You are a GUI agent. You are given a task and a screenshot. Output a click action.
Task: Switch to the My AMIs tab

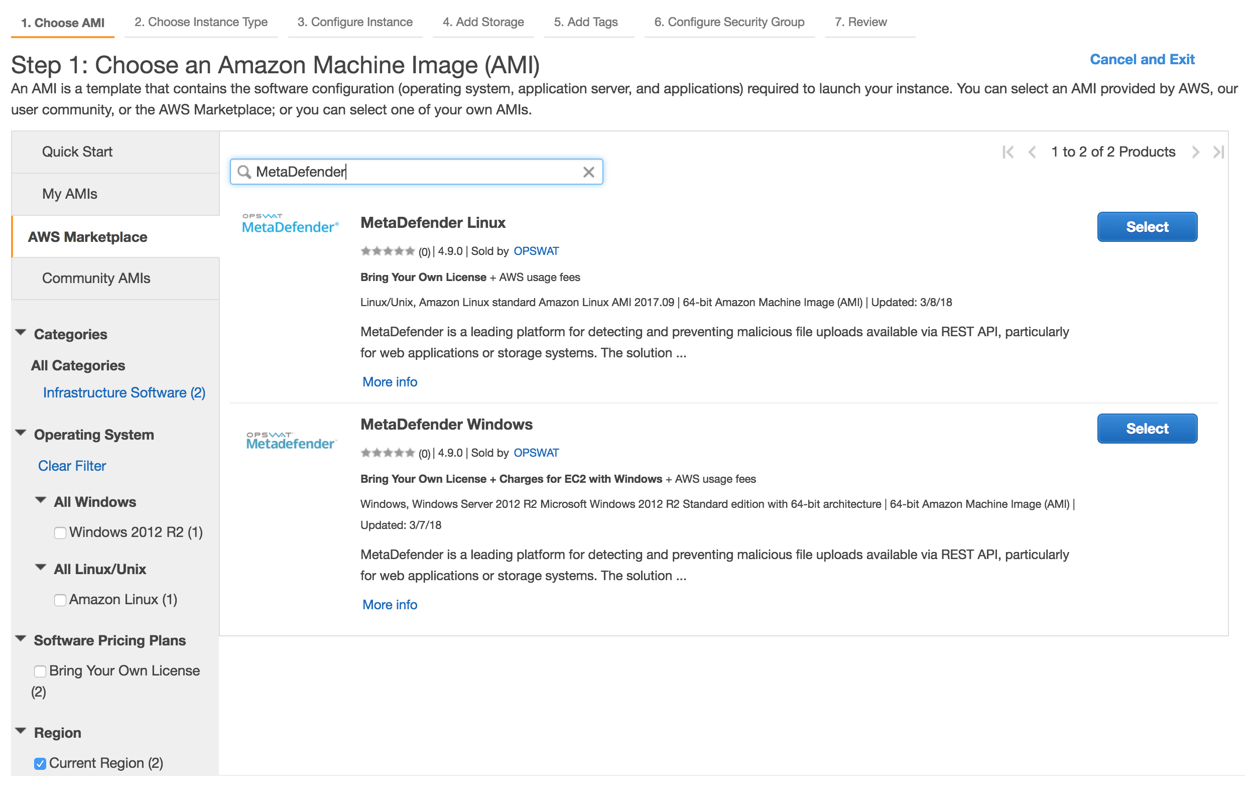coord(115,195)
